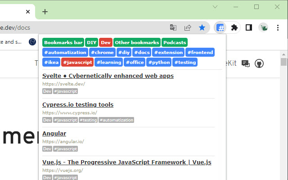This screenshot has height=180, width=288.
Task: Toggle the #diy tag filter
Action: [x=124, y=52]
